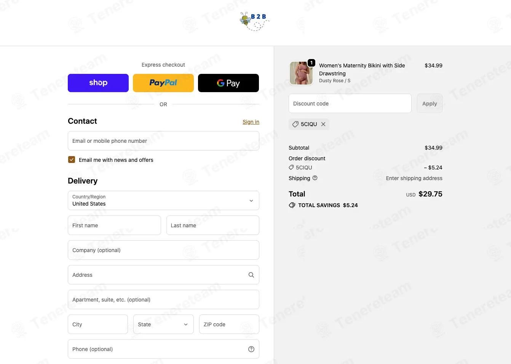Viewport: 511px width, 364px height.
Task: Click the B2B bee logo
Action: (x=255, y=21)
